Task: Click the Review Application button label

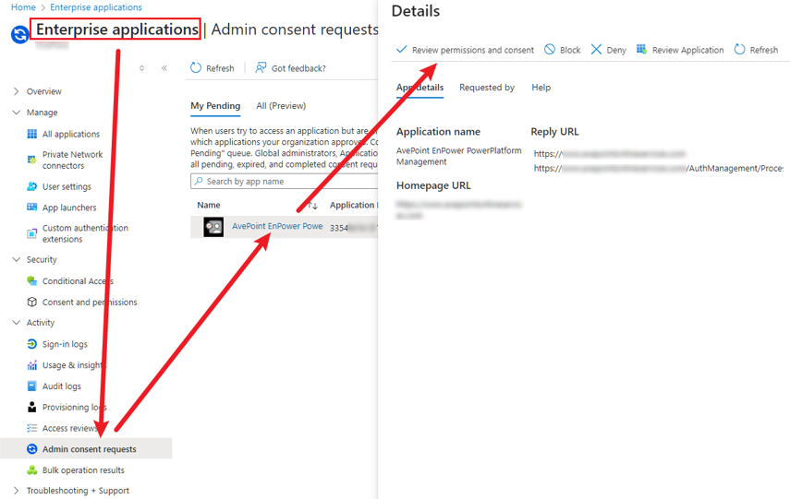Action: click(687, 50)
